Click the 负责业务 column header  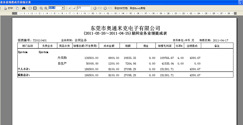[48, 46]
